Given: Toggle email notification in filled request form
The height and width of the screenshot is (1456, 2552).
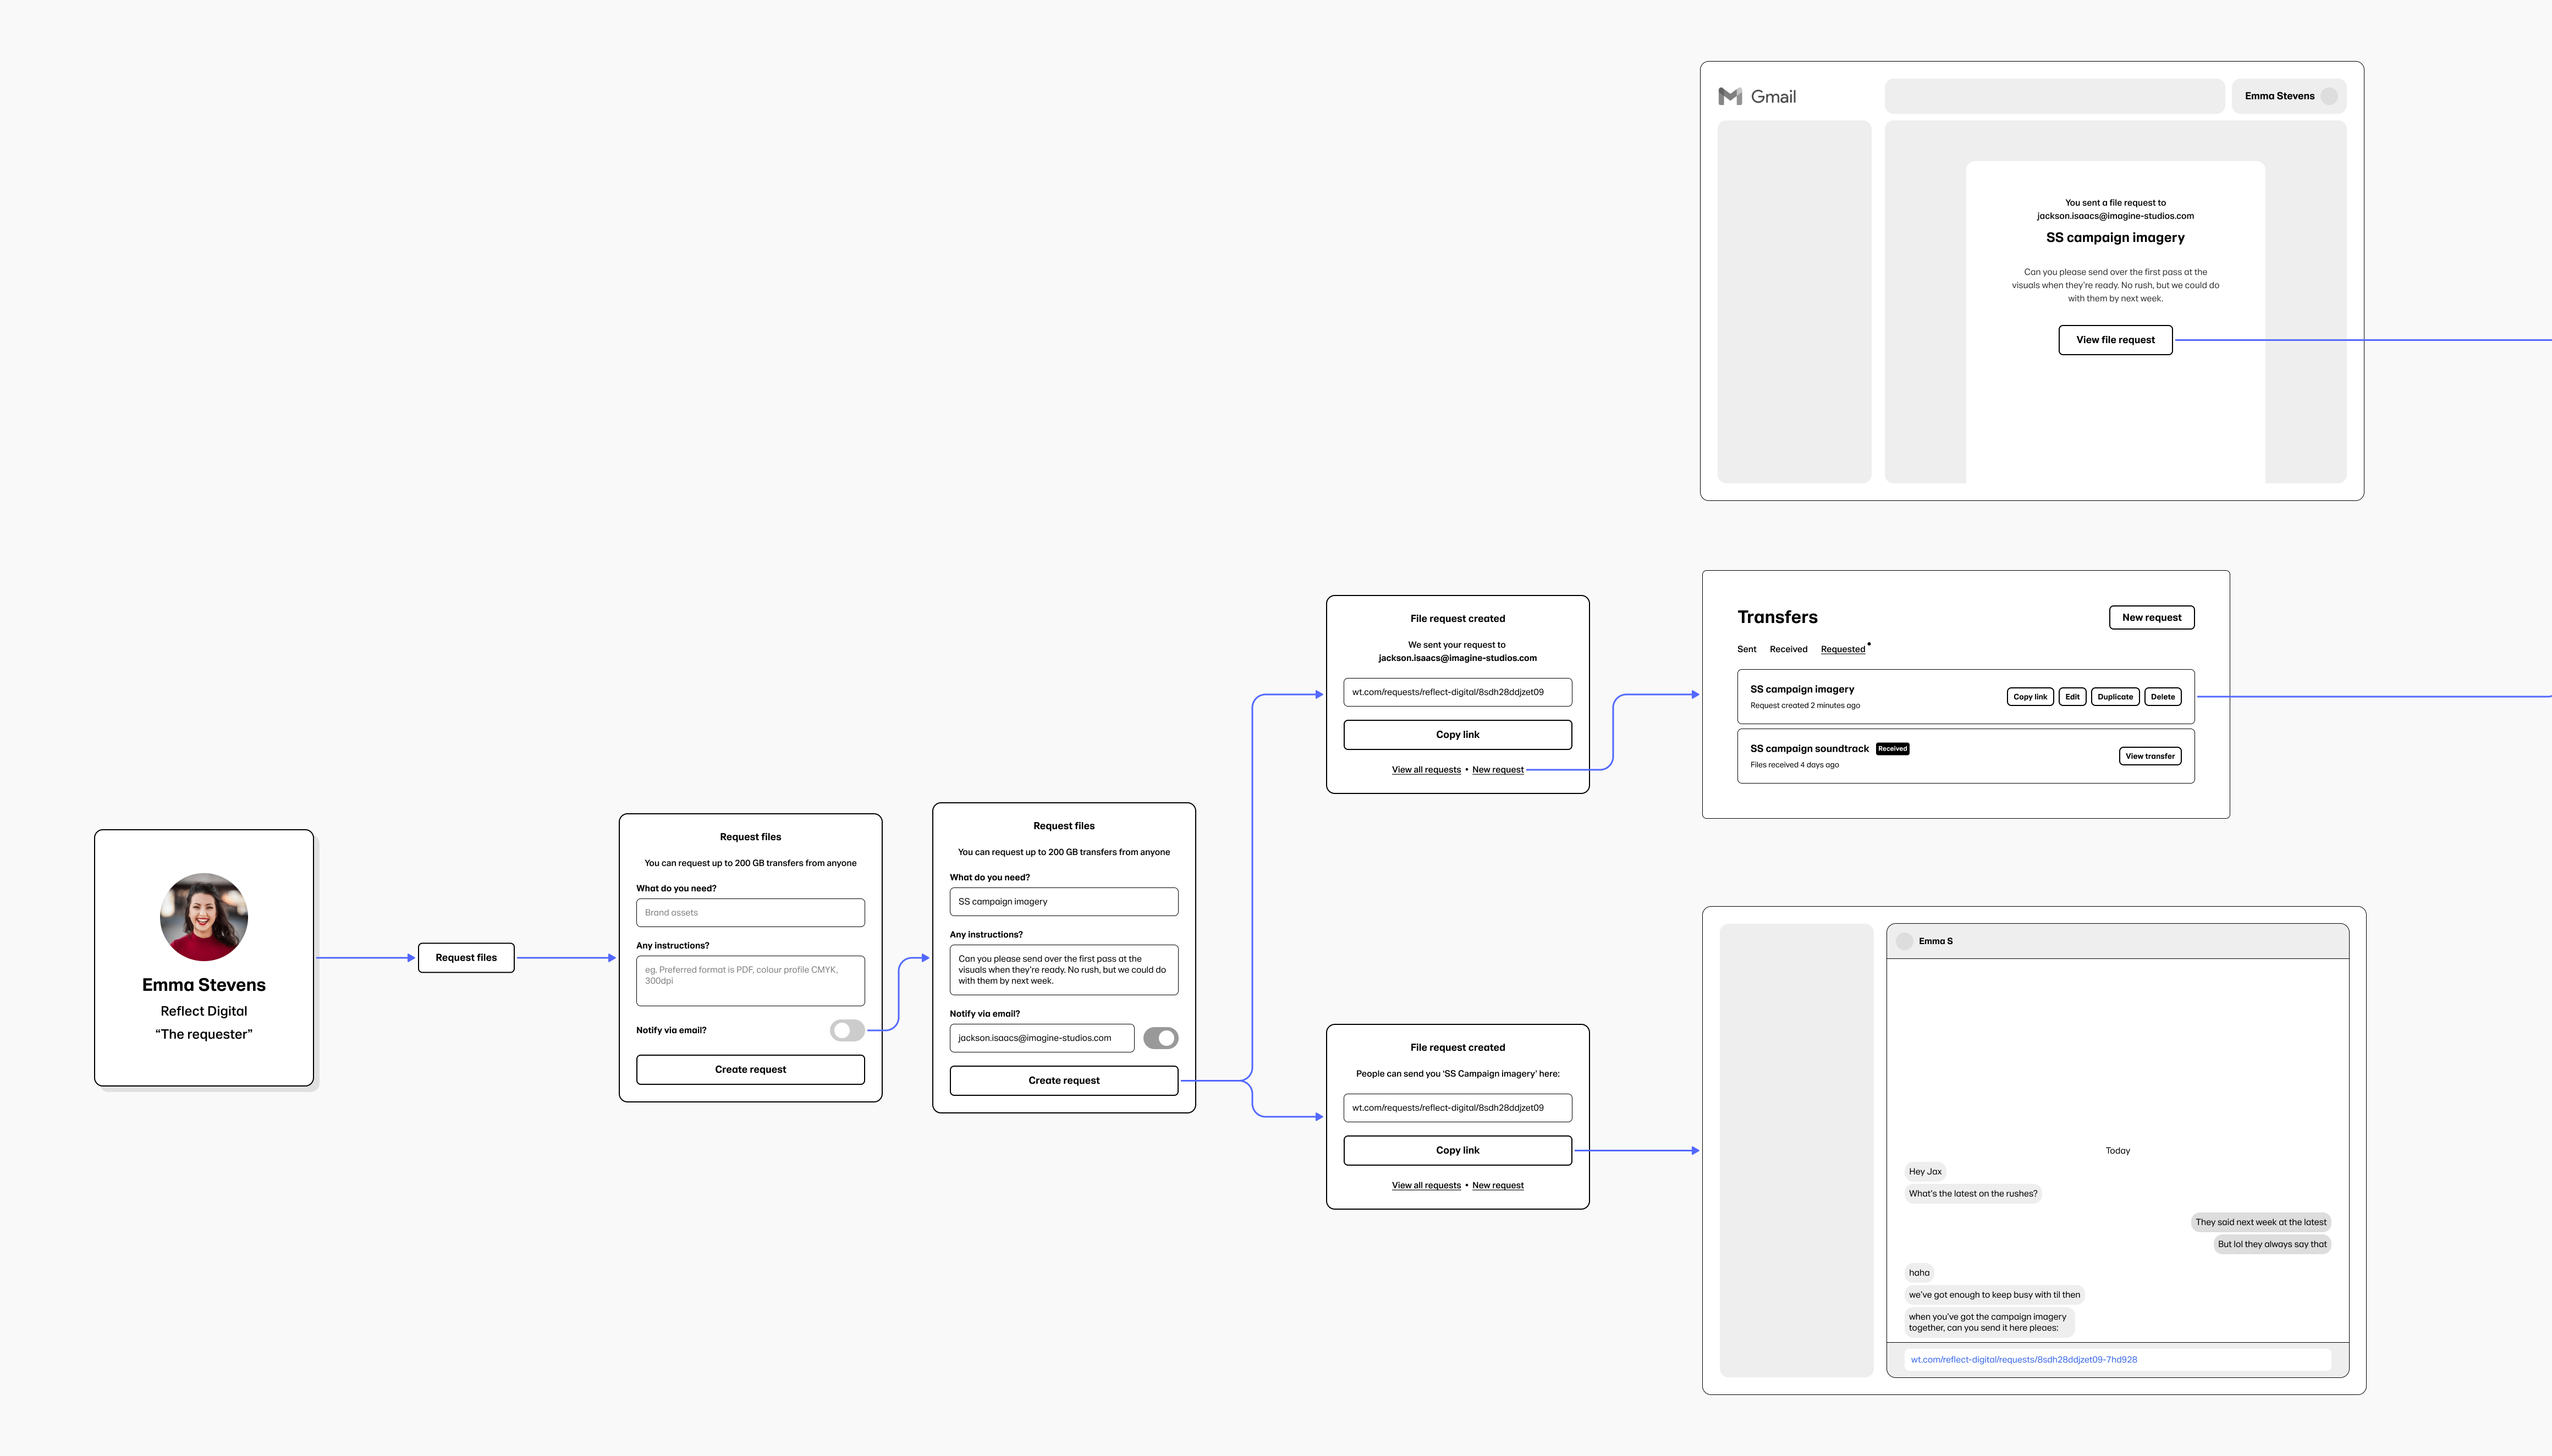Looking at the screenshot, I should click(1160, 1037).
